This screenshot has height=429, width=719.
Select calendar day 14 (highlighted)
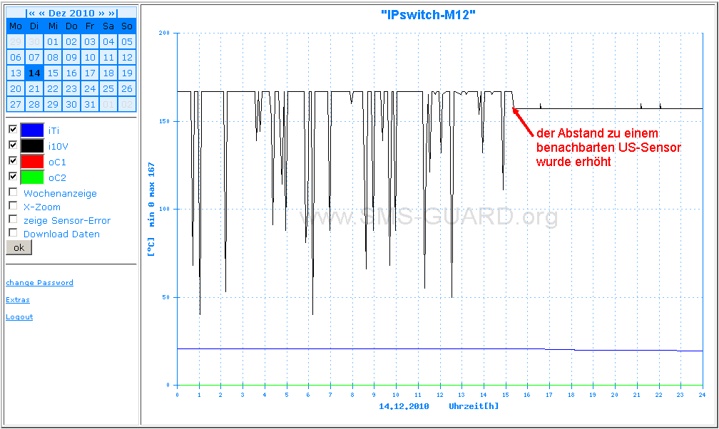pyautogui.click(x=34, y=73)
